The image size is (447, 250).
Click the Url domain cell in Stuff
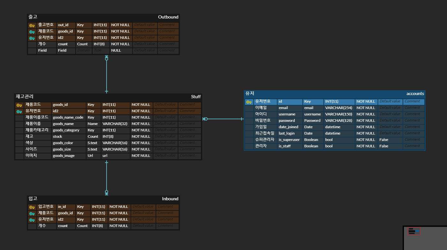coord(93,156)
